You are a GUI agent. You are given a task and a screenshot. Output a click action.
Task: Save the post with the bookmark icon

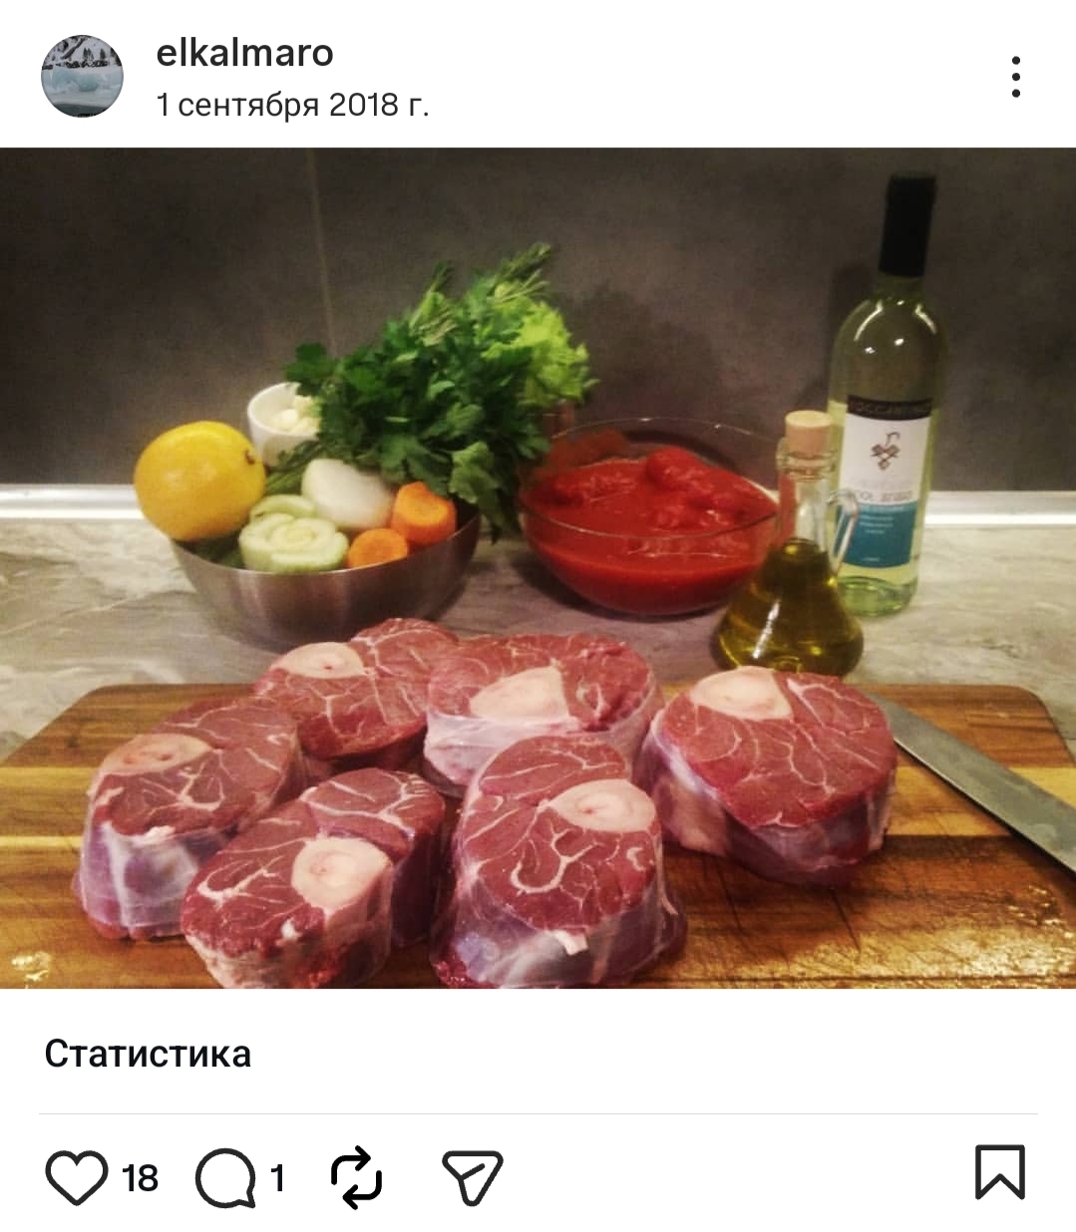[999, 1171]
